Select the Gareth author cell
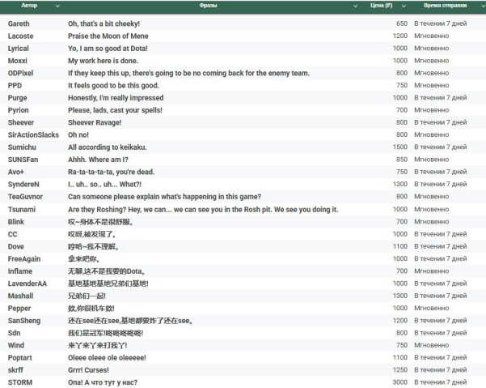Viewport: 486px width, 388px height. tap(19, 23)
